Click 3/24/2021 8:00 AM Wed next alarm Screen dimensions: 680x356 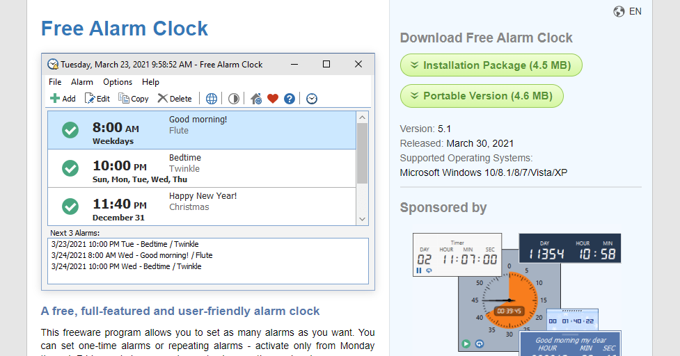(132, 255)
